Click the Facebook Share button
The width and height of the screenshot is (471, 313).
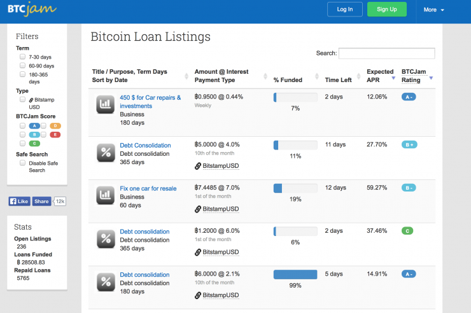[41, 202]
